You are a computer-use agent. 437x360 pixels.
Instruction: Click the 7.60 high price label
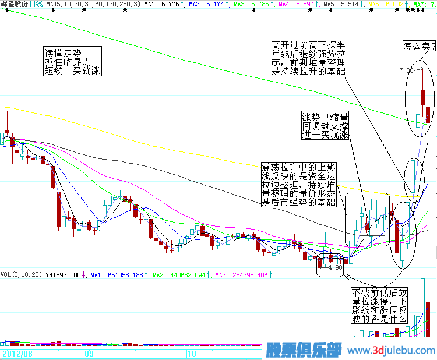point(406,70)
